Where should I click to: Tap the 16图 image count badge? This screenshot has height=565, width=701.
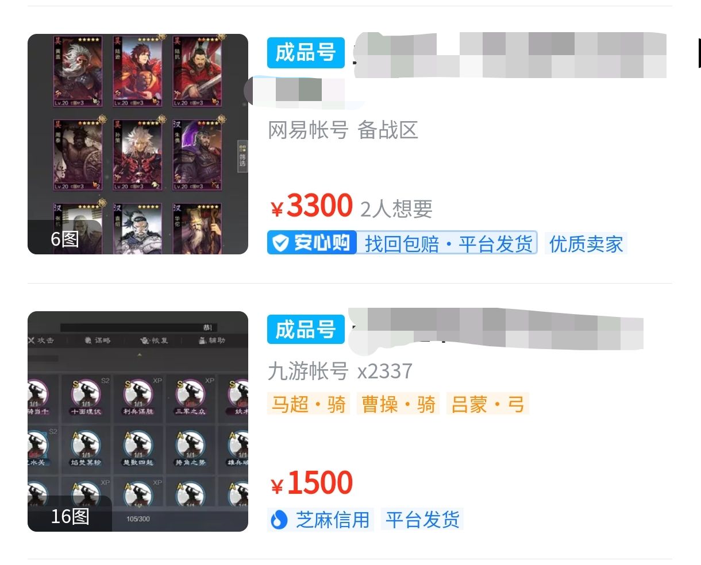click(x=70, y=515)
